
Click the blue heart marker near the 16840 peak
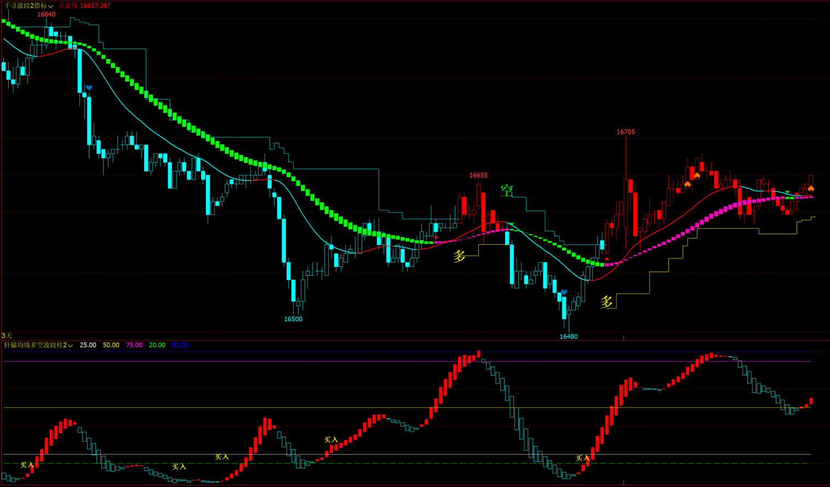pos(89,88)
